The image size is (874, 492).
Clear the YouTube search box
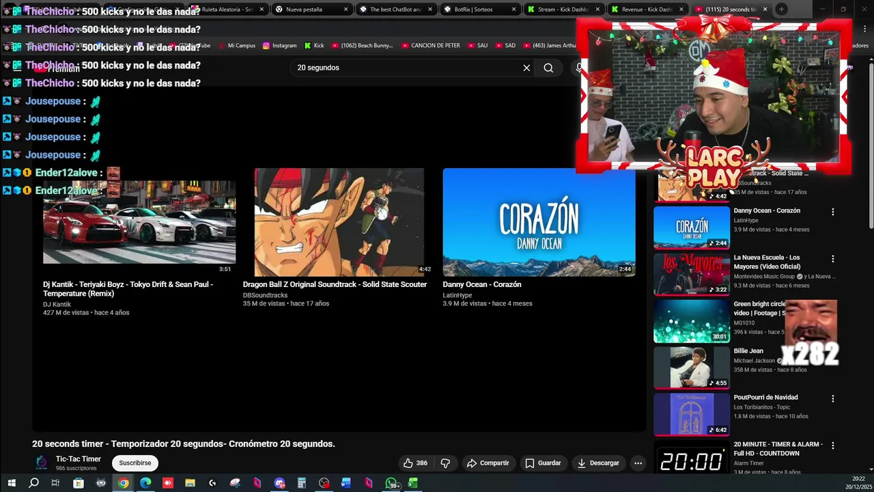(526, 68)
